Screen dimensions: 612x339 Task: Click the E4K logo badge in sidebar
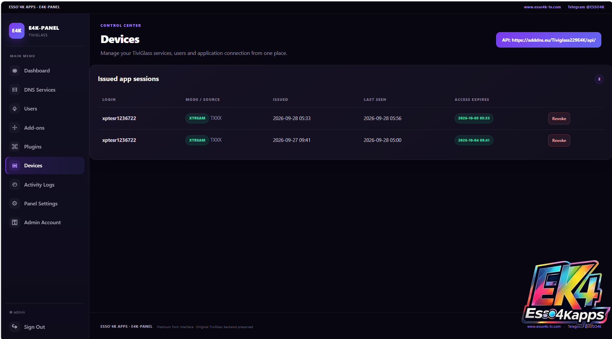[x=17, y=31]
